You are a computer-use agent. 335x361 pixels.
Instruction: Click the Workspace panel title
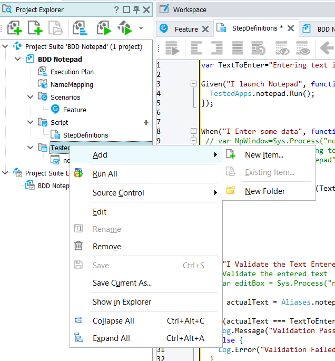pos(190,9)
